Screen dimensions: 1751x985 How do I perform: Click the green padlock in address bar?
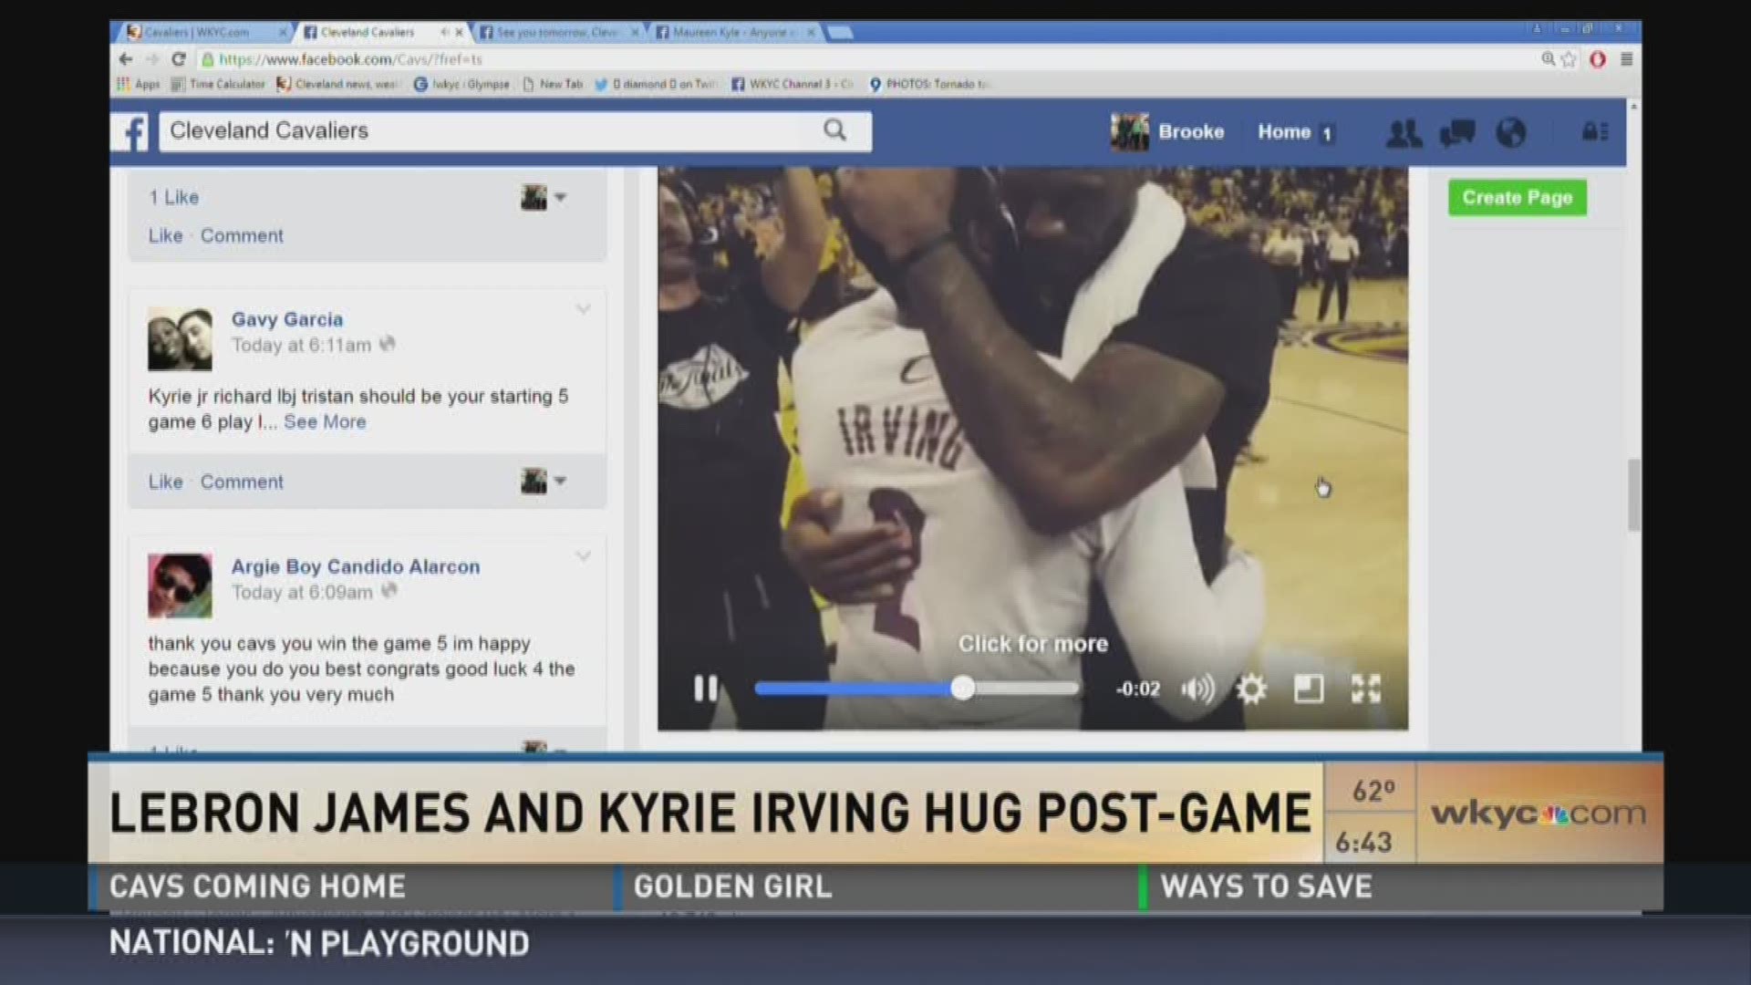(208, 59)
